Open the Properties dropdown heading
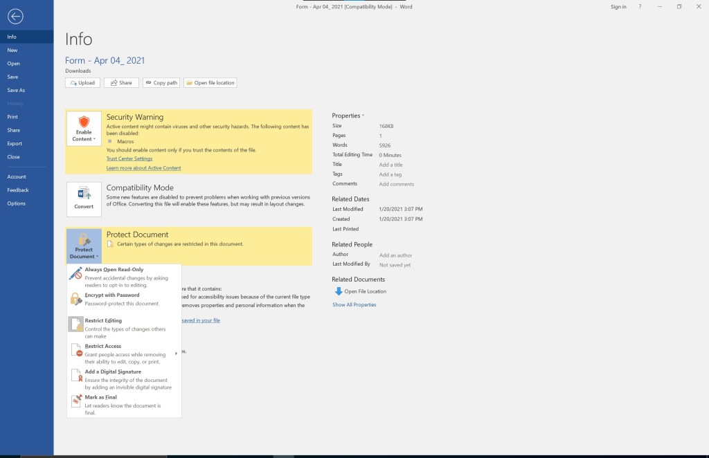 348,116
